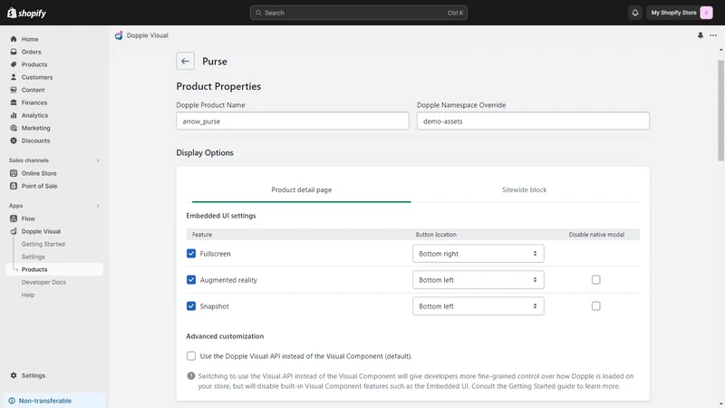This screenshot has height=408, width=725.
Task: Pin the Dopple Visual app
Action: pyautogui.click(x=701, y=35)
